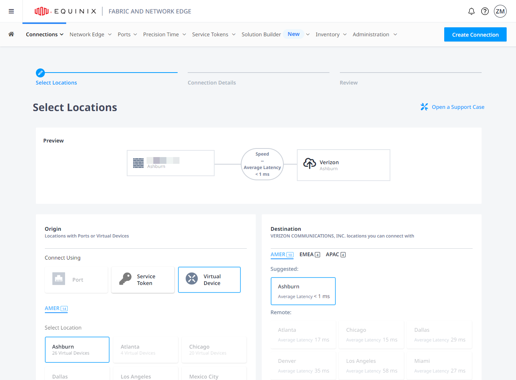Screen dimensions: 516x380
Task: Choose Chicago remote destination 15 ms
Action: 371,335
